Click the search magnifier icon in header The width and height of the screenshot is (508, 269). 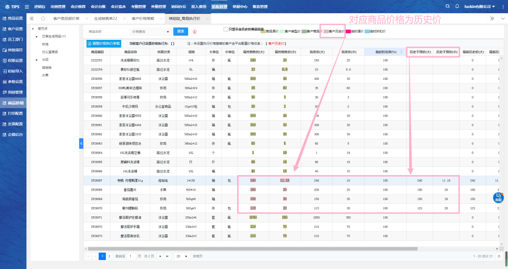[x=447, y=7]
